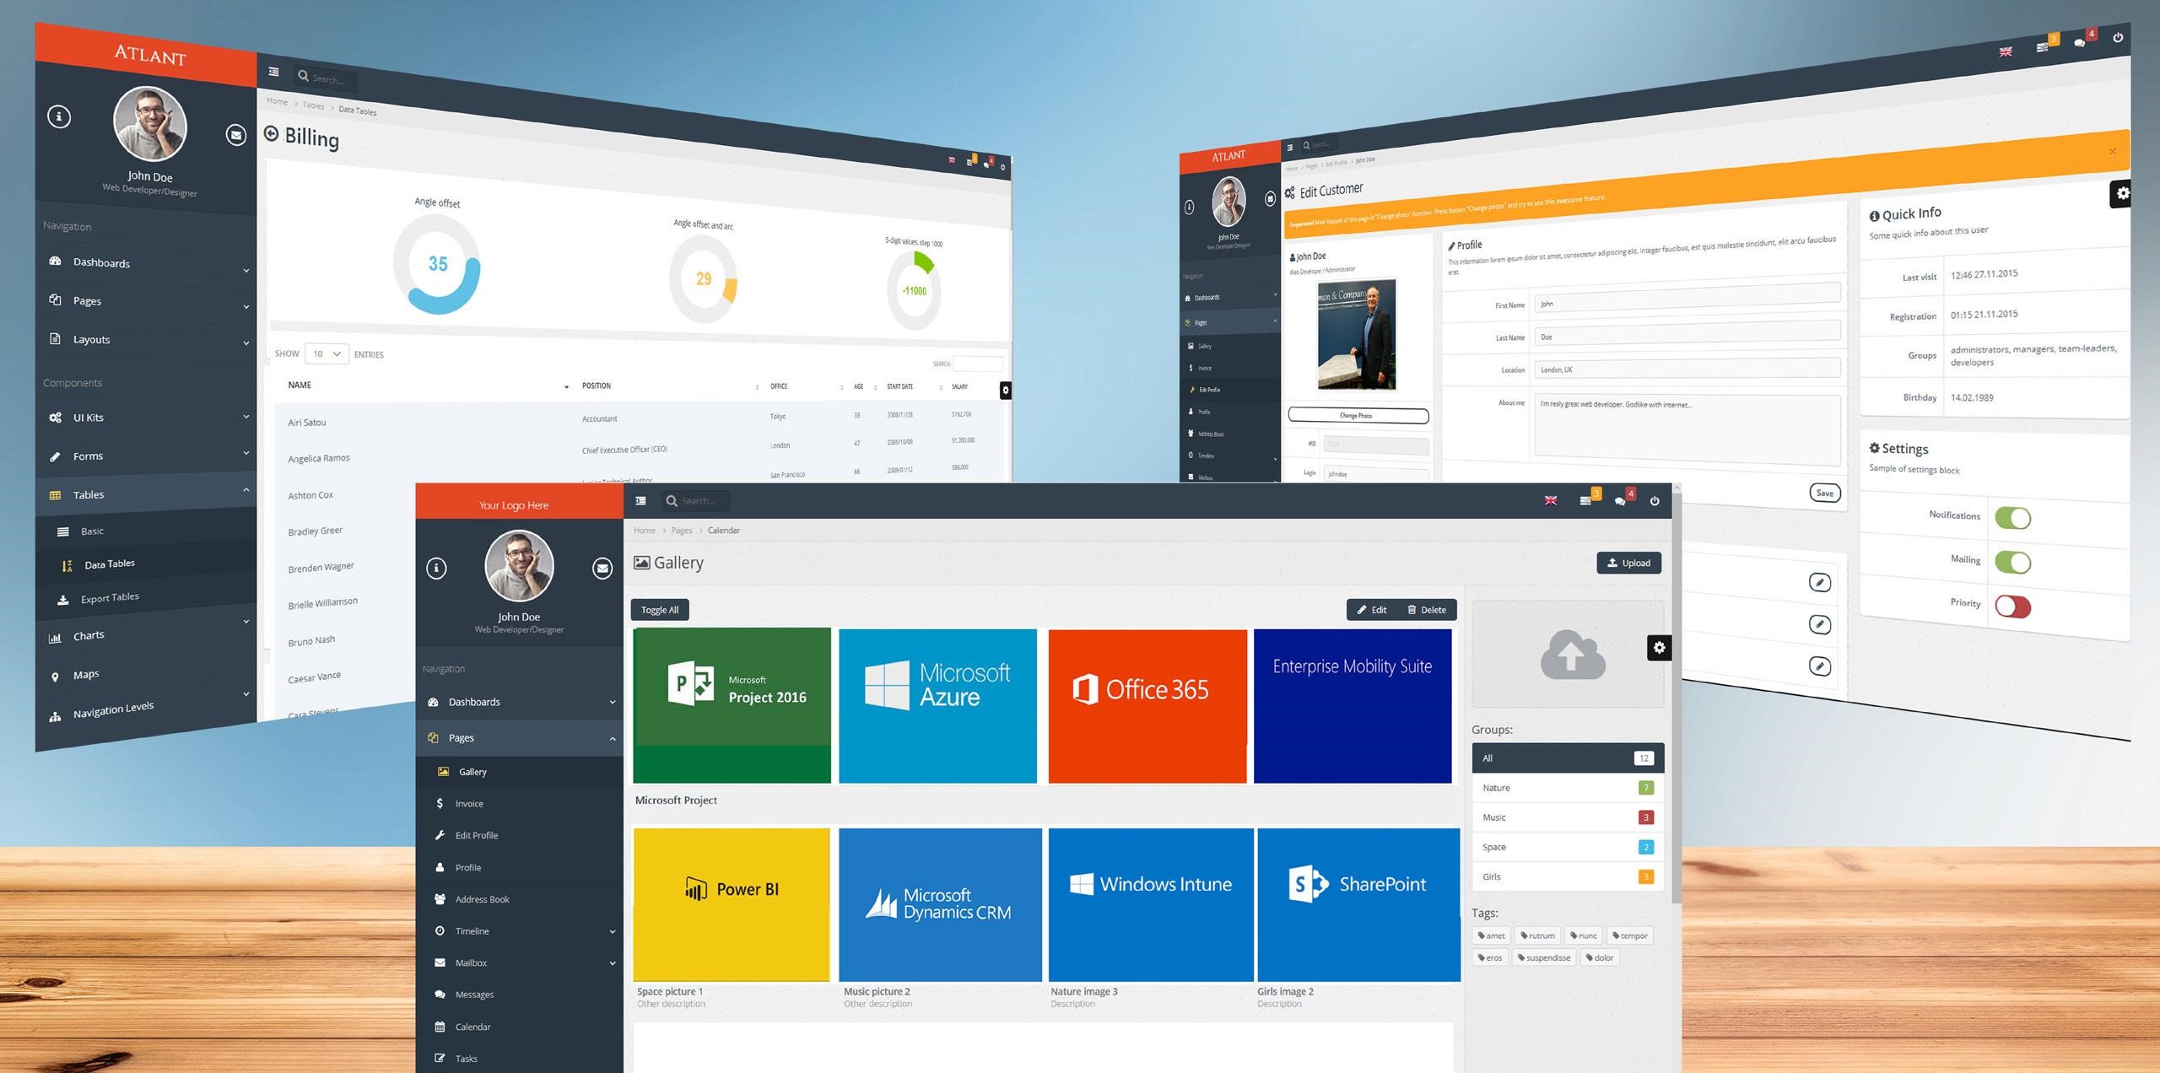Collapse Tables menu in Billing window sidebar
Image resolution: width=2160 pixels, height=1073 pixels.
tap(145, 493)
